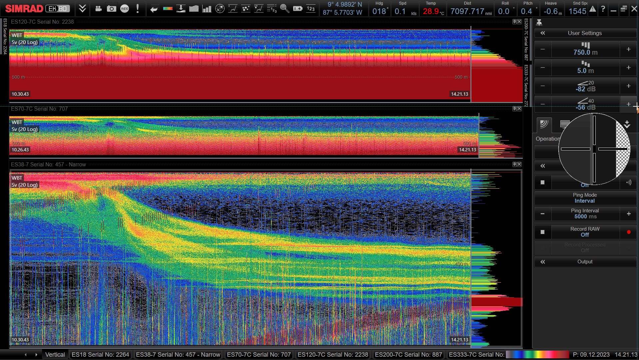
Task: Click the right arrow beside the Vertical tab
Action: coord(36,355)
